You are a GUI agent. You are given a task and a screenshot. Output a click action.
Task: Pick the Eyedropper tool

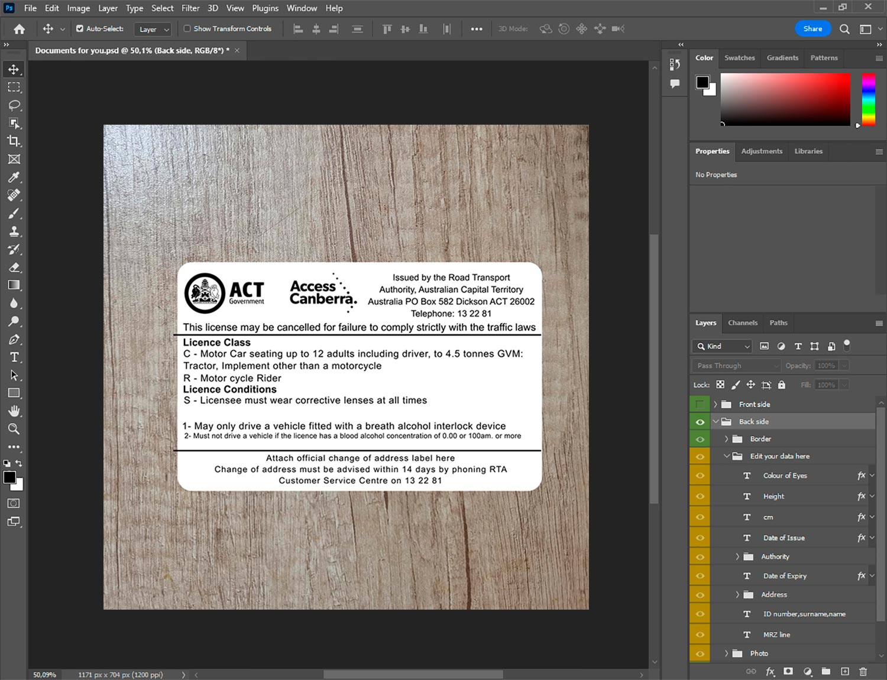pyautogui.click(x=14, y=177)
